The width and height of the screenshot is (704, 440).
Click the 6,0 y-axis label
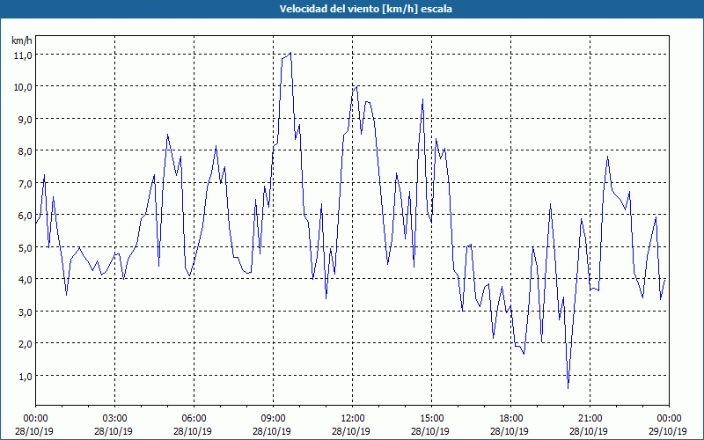tap(25, 215)
